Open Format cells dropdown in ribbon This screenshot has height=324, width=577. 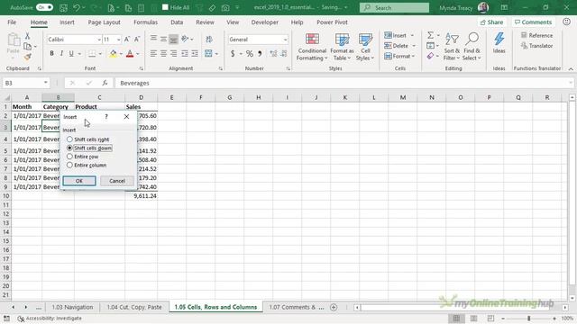tap(399, 56)
